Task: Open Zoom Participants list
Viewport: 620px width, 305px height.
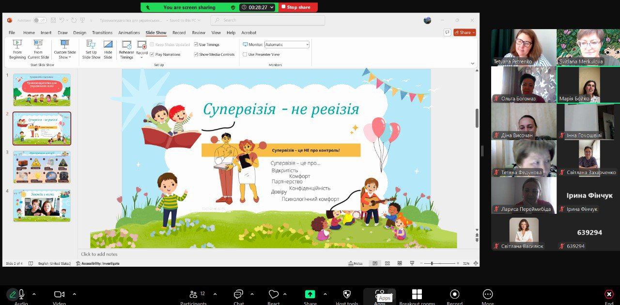Action: click(x=193, y=294)
